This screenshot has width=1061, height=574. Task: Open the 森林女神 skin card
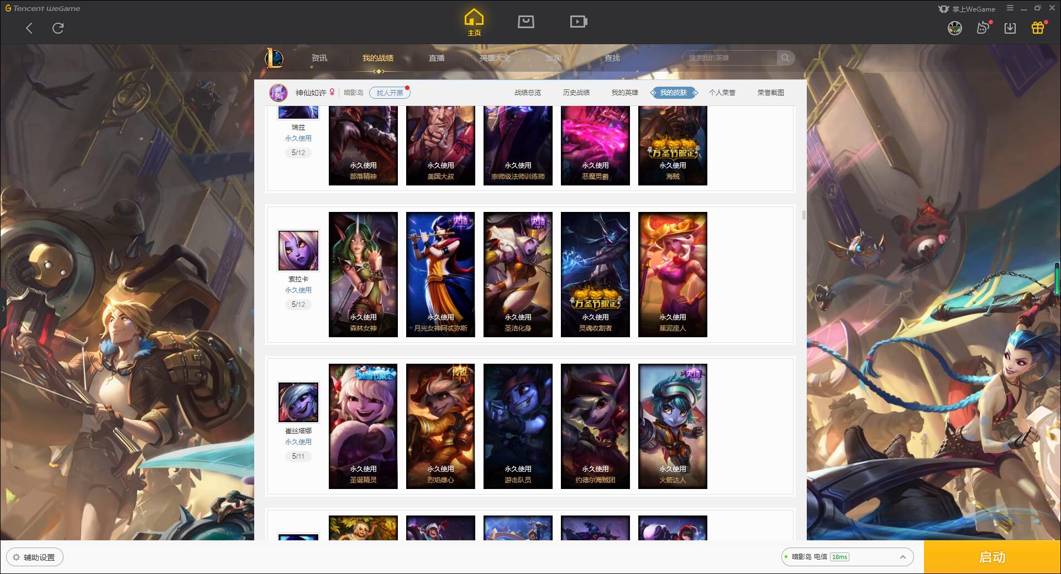pyautogui.click(x=363, y=274)
